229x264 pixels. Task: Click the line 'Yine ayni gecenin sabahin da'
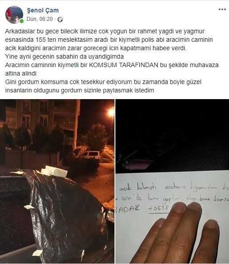[64, 56]
